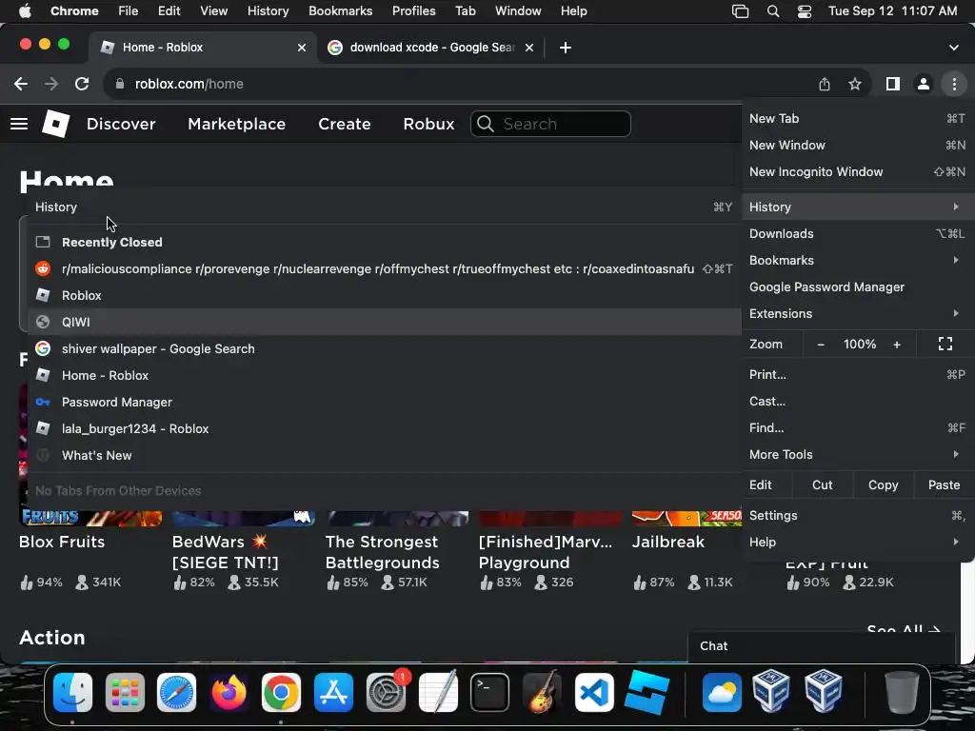The height and width of the screenshot is (731, 975).
Task: Click the Chrome back arrow button
Action: (x=21, y=84)
